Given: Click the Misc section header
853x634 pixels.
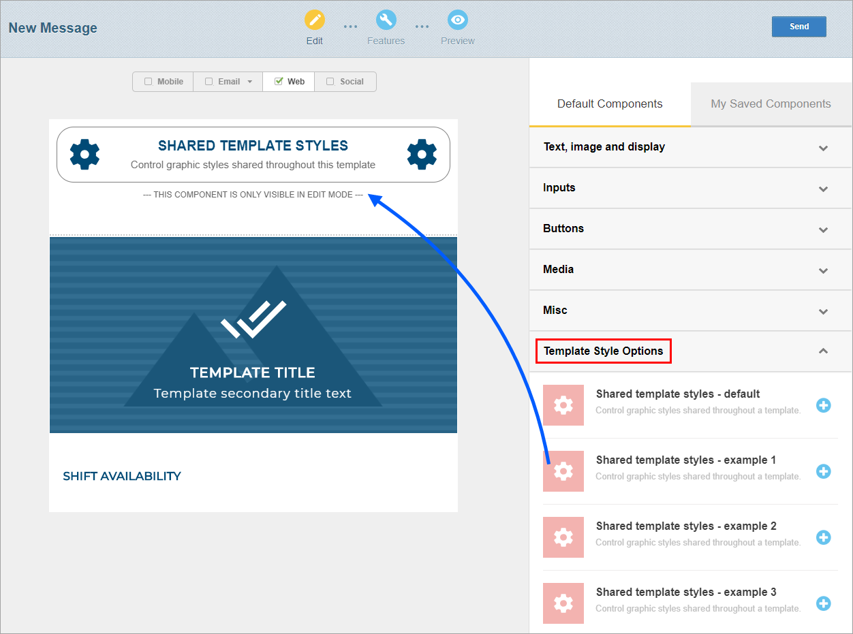Looking at the screenshot, I should 690,311.
